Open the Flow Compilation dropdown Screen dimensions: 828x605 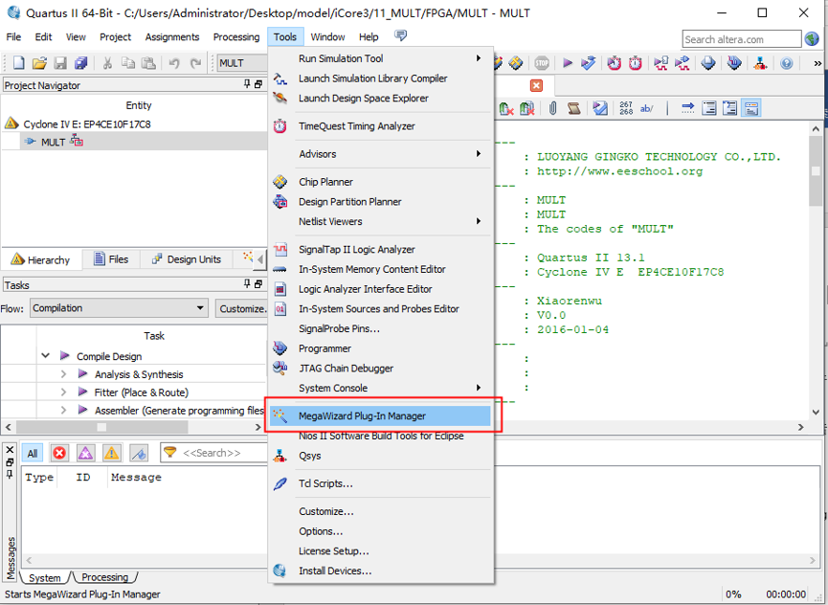[119, 308]
